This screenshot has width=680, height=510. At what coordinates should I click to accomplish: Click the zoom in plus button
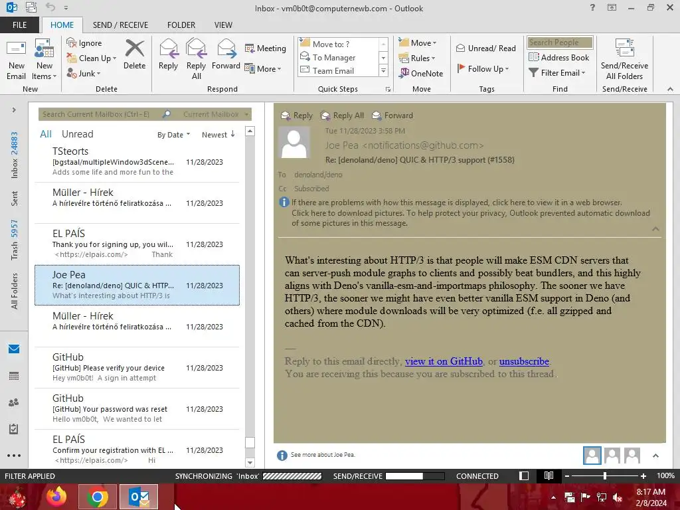pyautogui.click(x=643, y=475)
